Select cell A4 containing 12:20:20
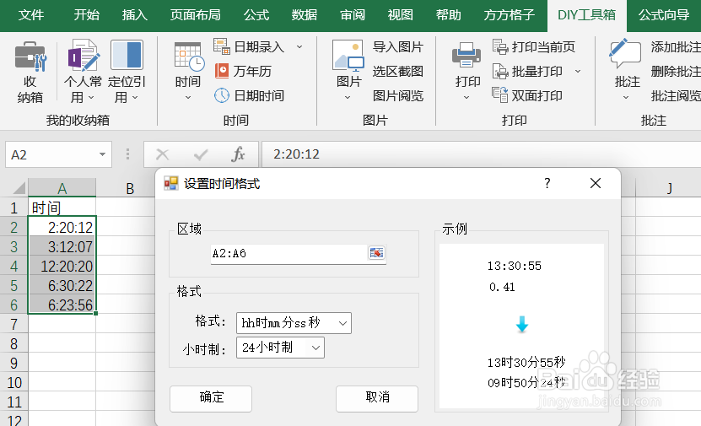Screen dimensions: 701x426 [62, 267]
